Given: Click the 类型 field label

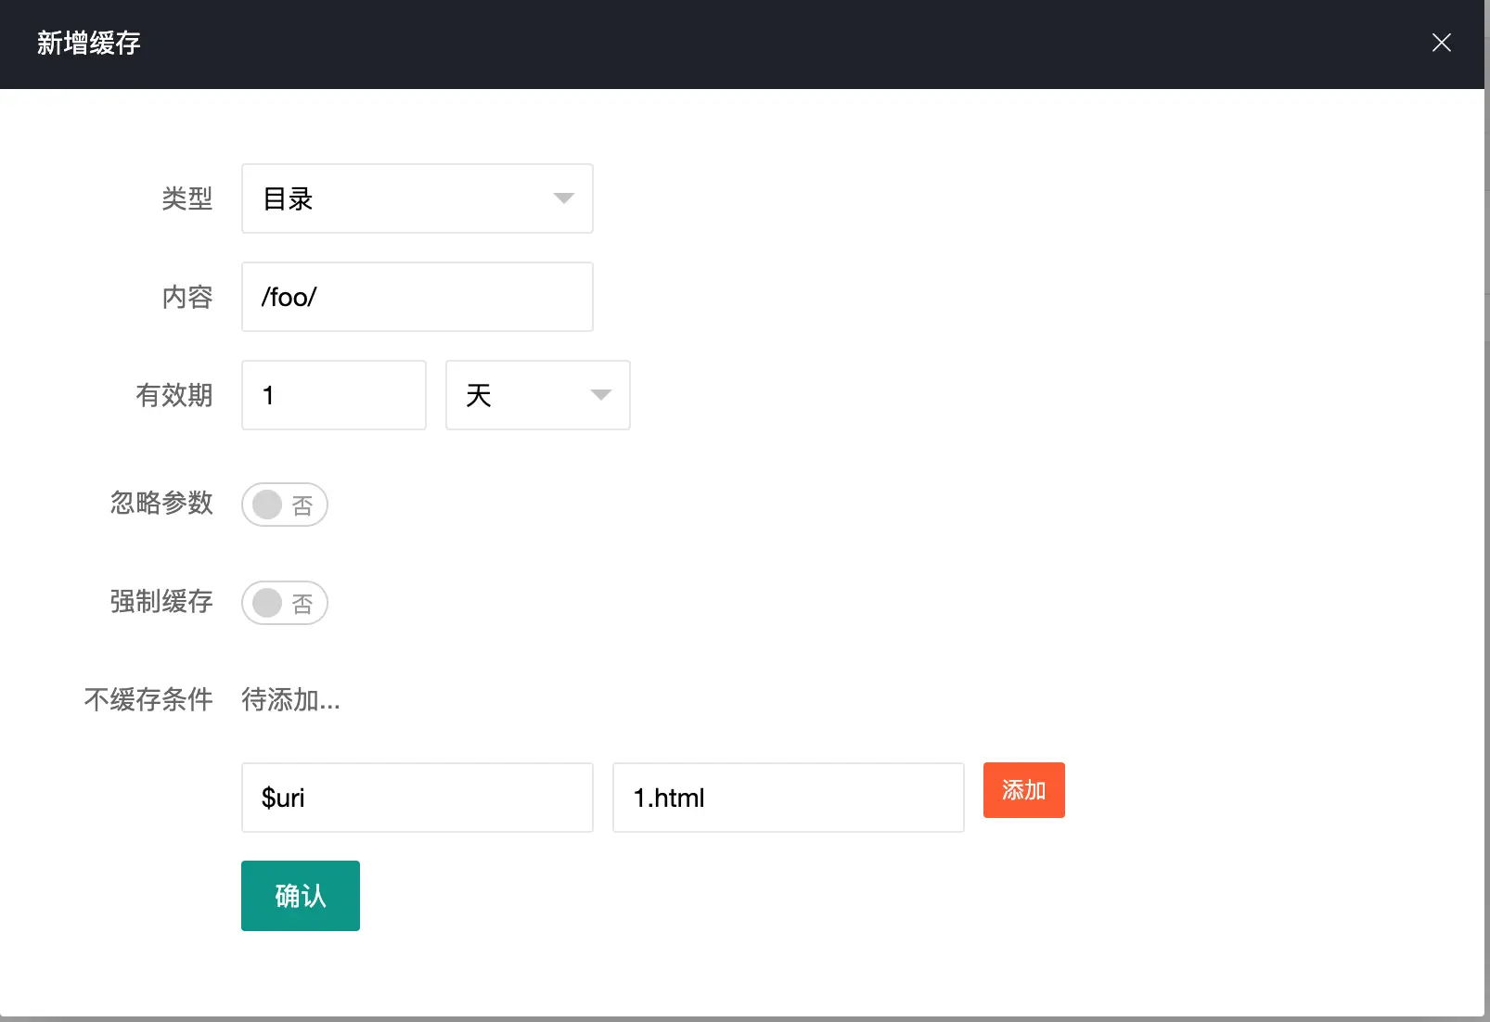Looking at the screenshot, I should pyautogui.click(x=186, y=198).
